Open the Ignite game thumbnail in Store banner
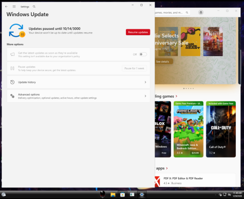 pos(213,41)
